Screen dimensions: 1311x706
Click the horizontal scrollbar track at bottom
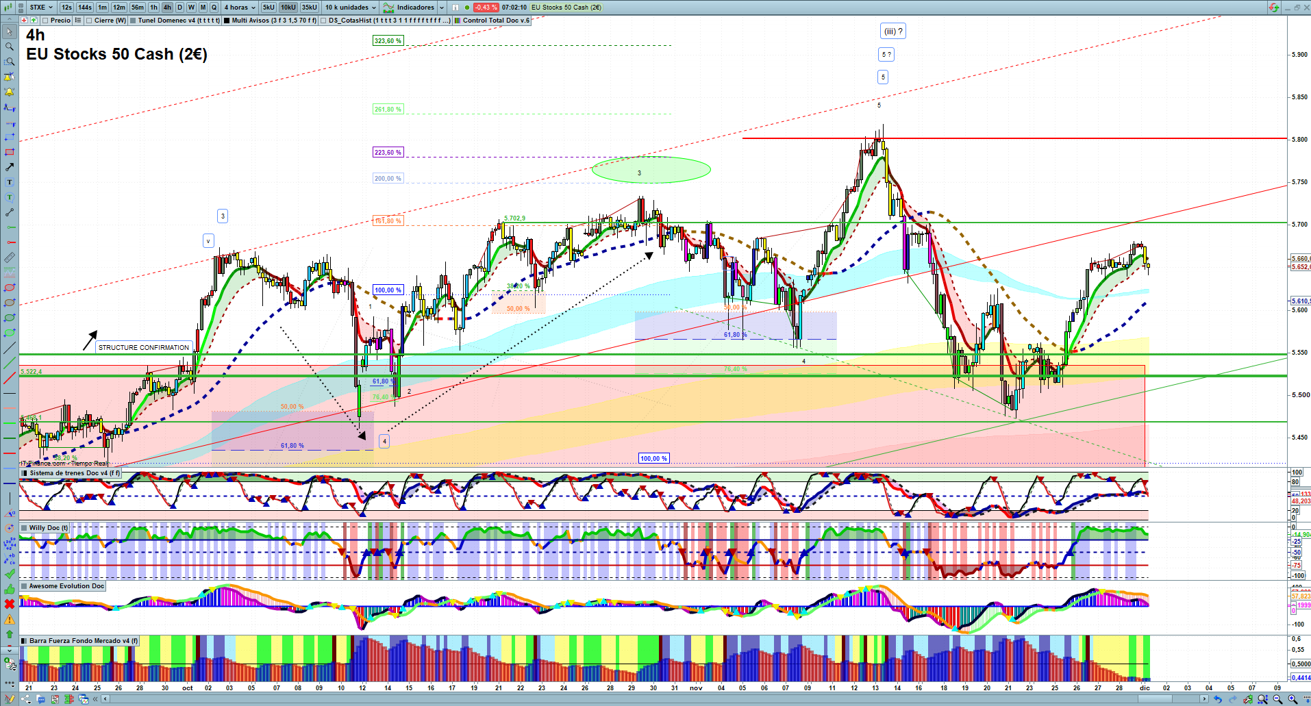[x=654, y=699]
